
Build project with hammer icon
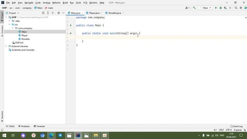194,8
